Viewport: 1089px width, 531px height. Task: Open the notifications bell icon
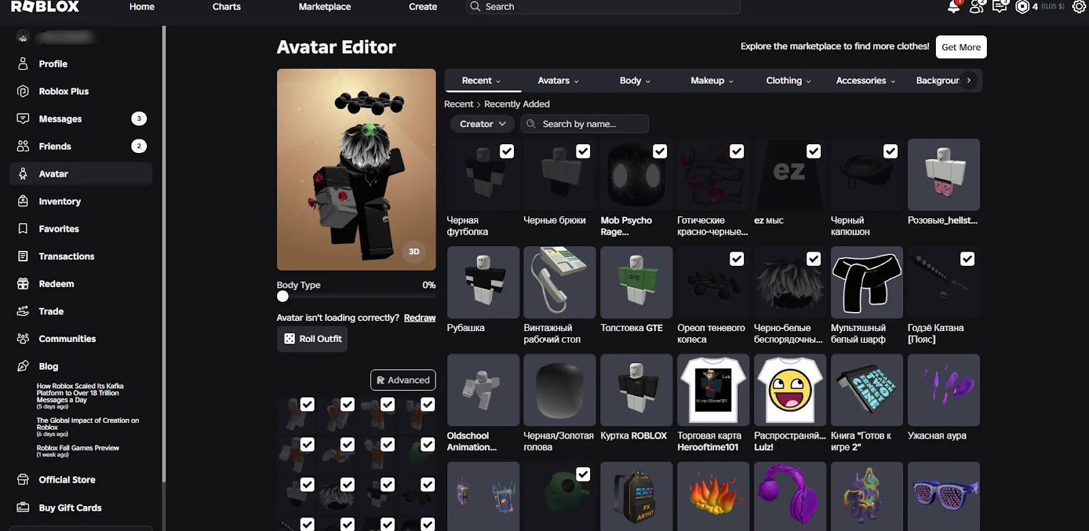tap(954, 7)
